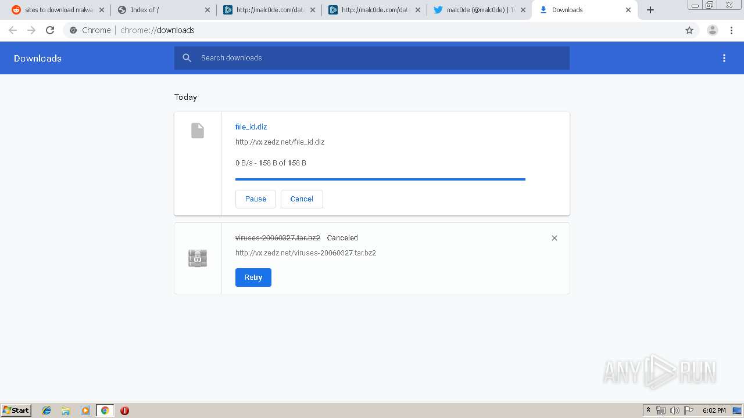
Task: Click the strikethrough viruses-20060327.tar.bz2 file name
Action: tap(278, 238)
